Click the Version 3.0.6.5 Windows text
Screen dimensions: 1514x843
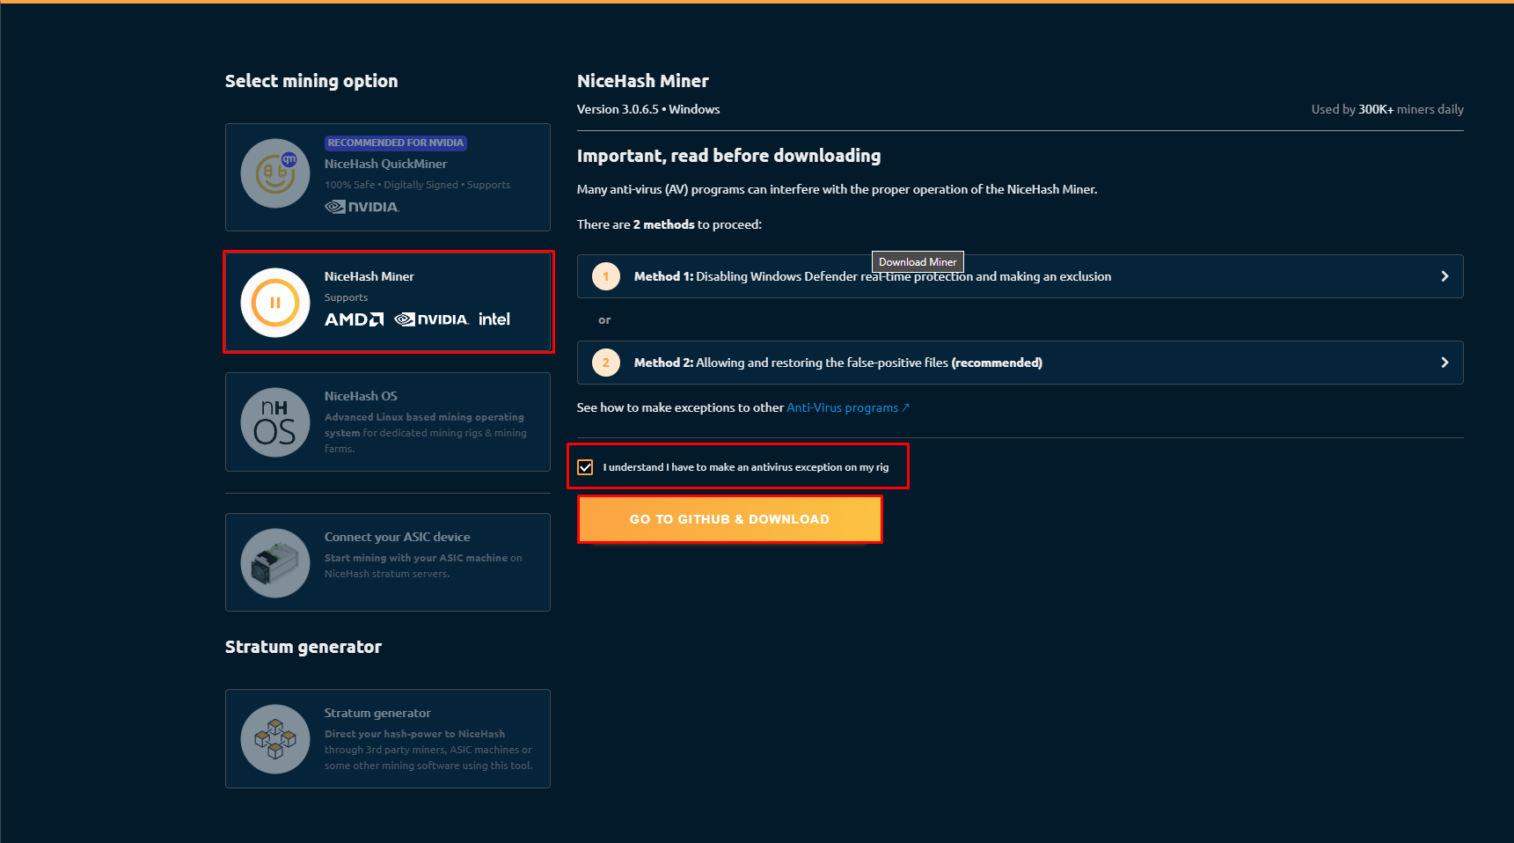pyautogui.click(x=648, y=109)
